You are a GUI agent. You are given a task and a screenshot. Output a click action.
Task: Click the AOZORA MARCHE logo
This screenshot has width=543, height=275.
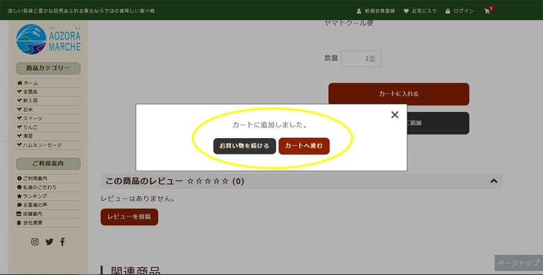(x=48, y=40)
